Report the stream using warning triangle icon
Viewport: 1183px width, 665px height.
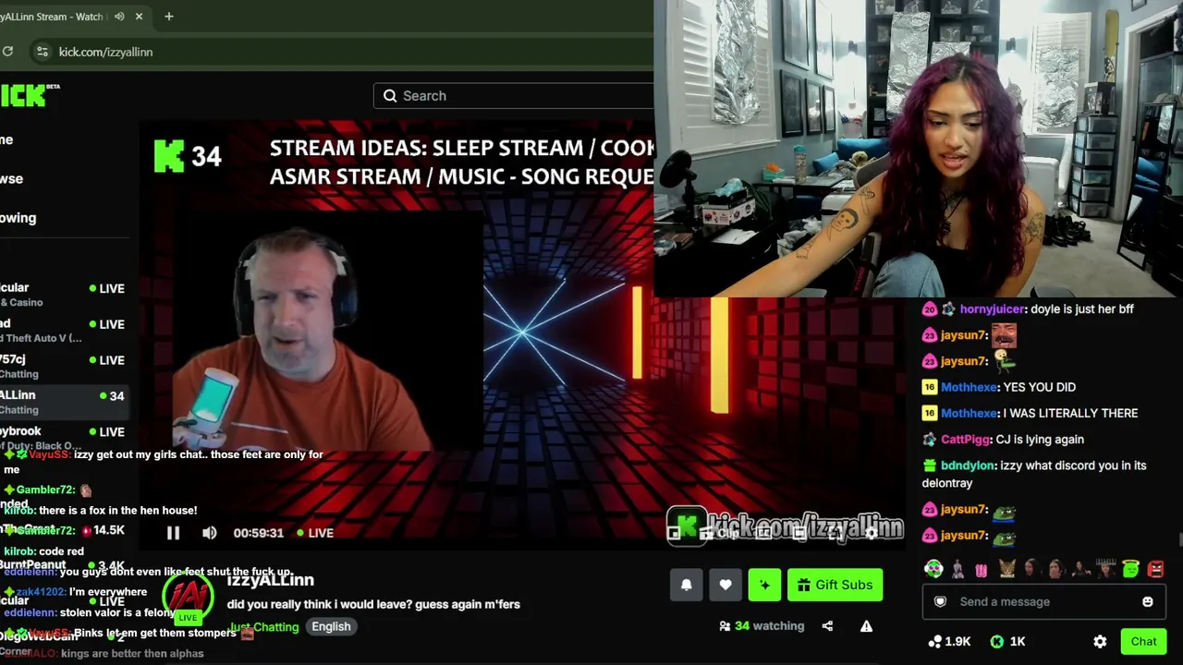pyautogui.click(x=866, y=626)
